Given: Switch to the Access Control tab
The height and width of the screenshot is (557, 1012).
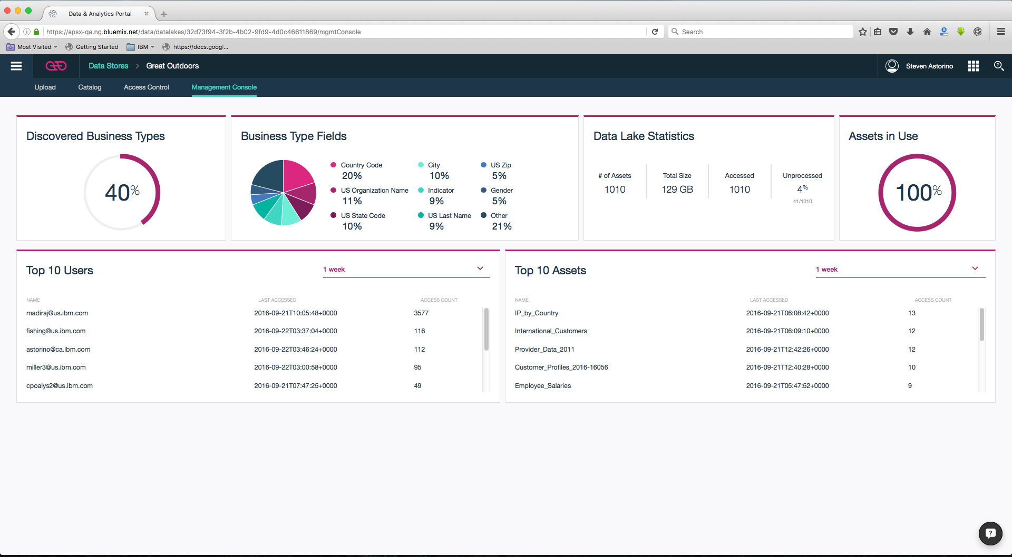Looking at the screenshot, I should pos(146,87).
